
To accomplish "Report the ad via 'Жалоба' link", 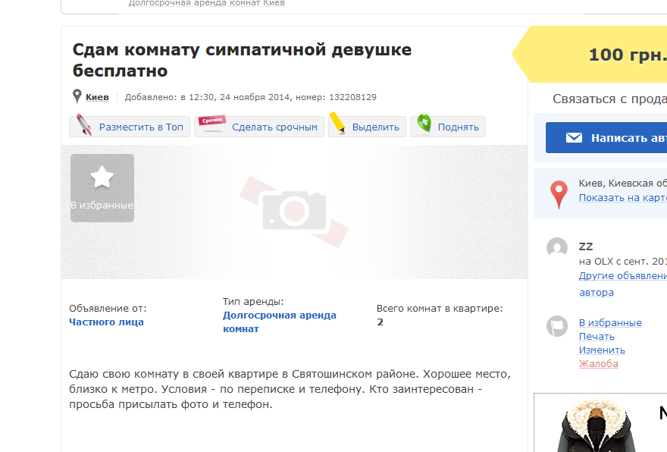I will click(x=598, y=363).
